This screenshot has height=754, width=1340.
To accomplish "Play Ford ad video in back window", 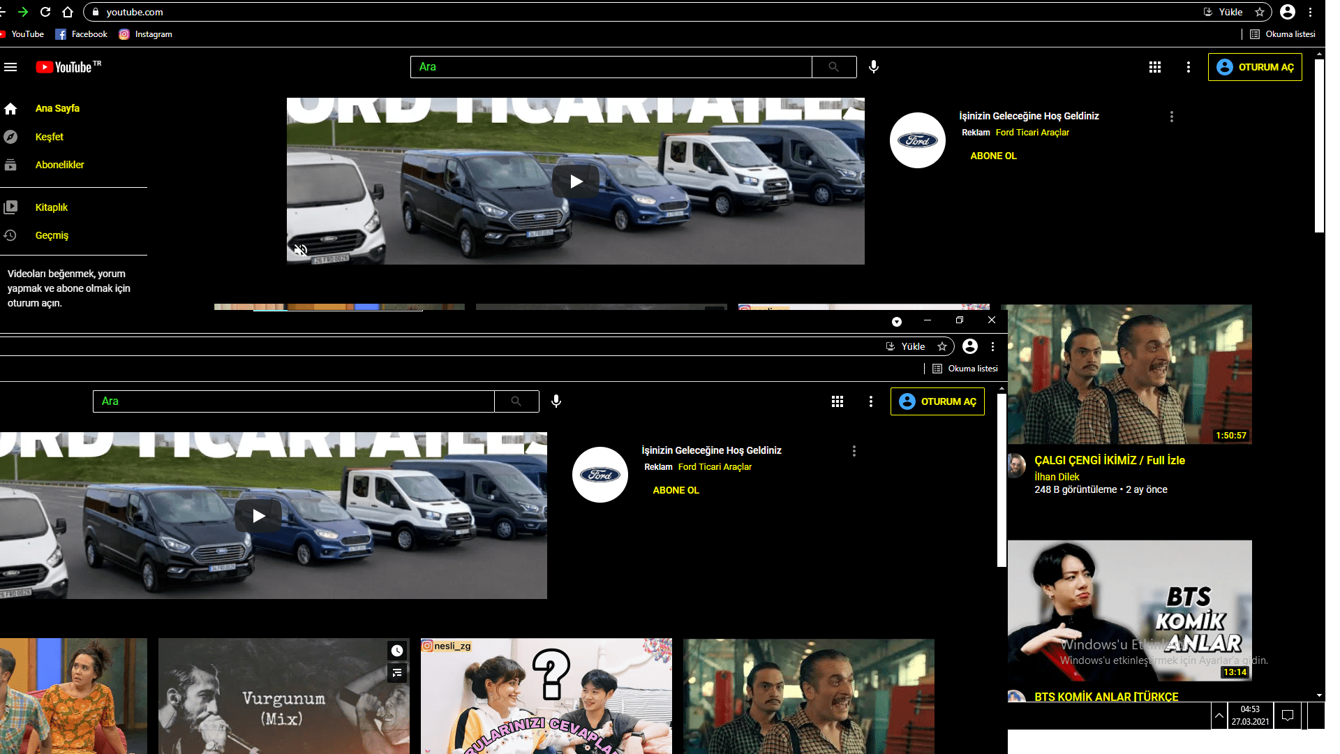I will pyautogui.click(x=576, y=182).
